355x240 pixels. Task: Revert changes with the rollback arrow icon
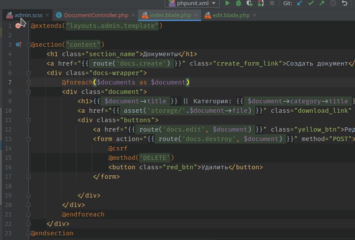(x=345, y=3)
